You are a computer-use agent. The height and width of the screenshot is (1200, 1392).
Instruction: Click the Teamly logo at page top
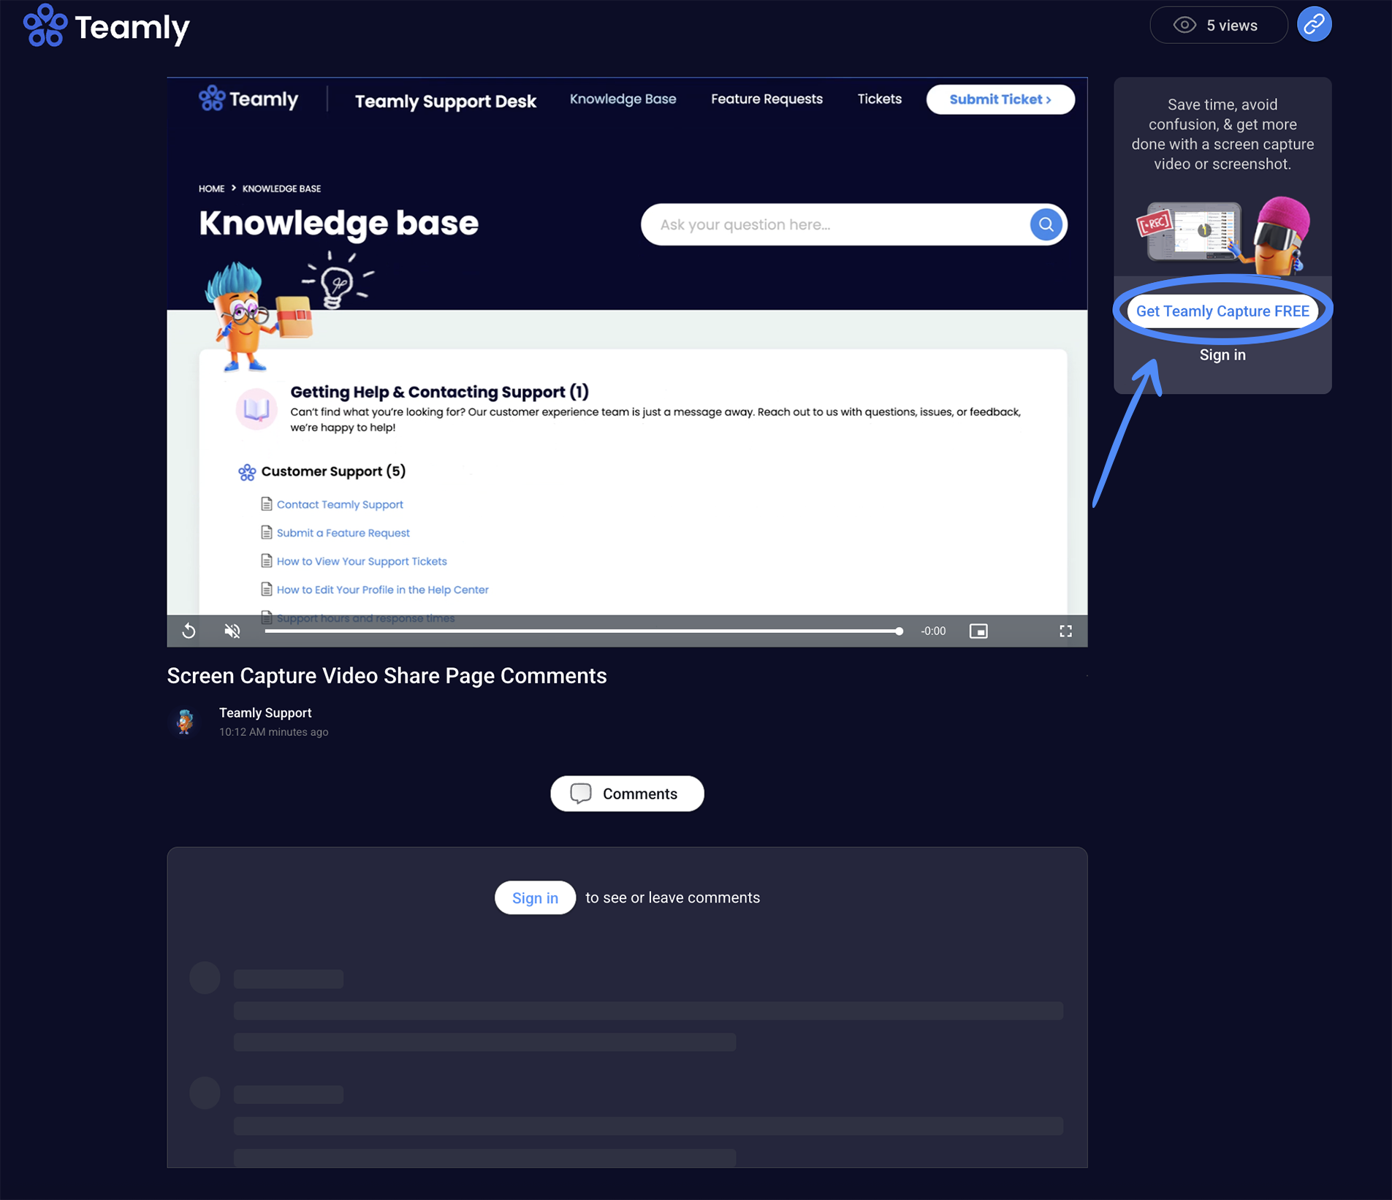pos(107,26)
